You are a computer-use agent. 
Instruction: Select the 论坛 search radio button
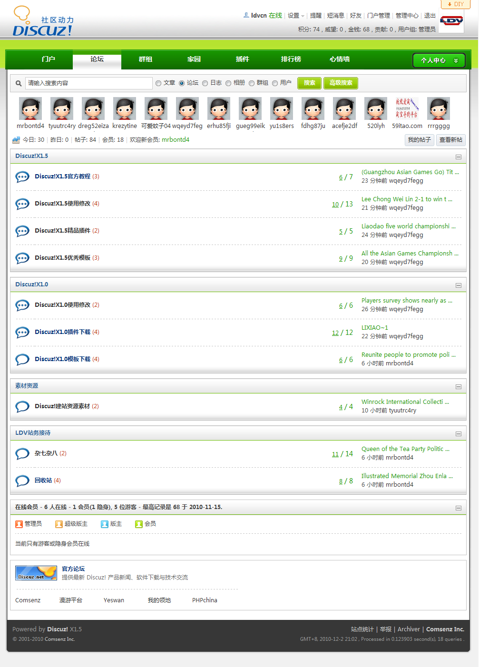182,83
